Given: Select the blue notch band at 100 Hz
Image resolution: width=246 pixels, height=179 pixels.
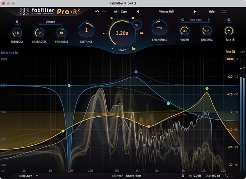Looking at the screenshot, I should [x=69, y=86].
